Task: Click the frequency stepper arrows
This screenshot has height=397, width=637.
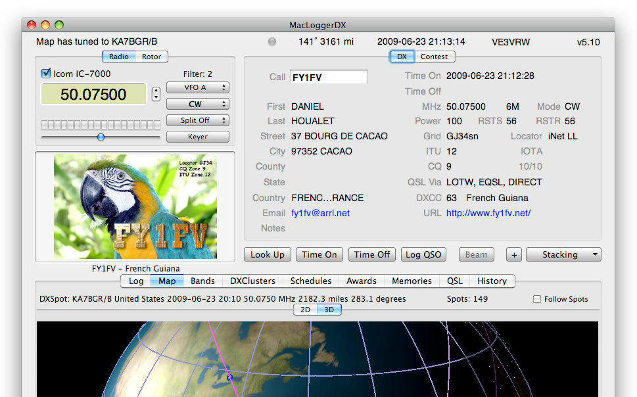Action: tap(156, 94)
